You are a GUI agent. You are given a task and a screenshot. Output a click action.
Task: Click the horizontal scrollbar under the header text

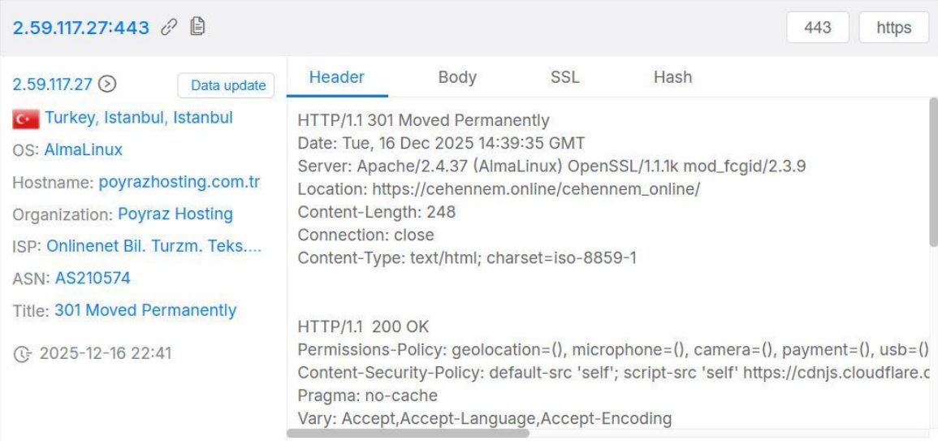[408, 433]
